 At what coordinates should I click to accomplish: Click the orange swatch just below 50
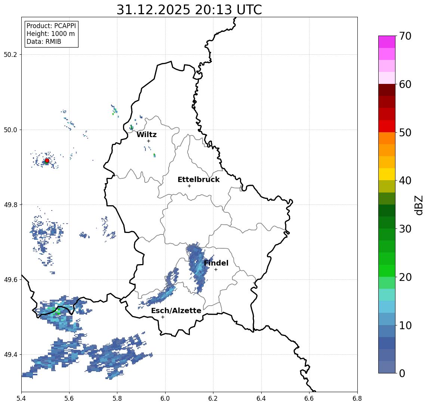click(387, 138)
